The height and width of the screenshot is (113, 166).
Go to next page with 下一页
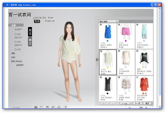[x=138, y=103]
